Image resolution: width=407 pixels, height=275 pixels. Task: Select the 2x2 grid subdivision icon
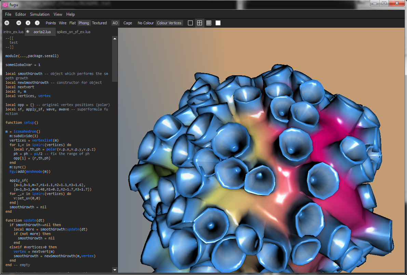(x=200, y=23)
